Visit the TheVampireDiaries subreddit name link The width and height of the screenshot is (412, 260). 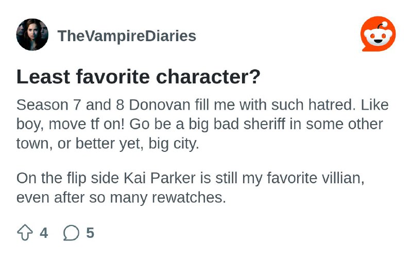[x=127, y=36]
